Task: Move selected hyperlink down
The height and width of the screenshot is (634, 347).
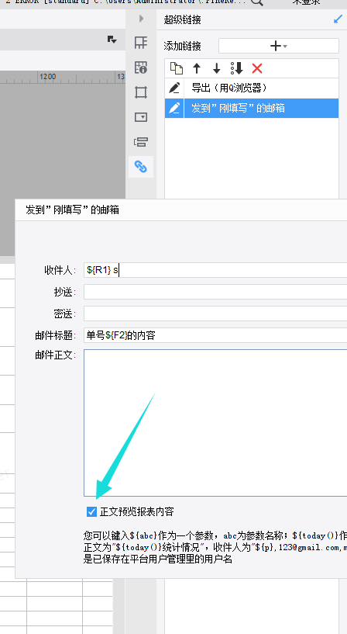Action: [217, 68]
